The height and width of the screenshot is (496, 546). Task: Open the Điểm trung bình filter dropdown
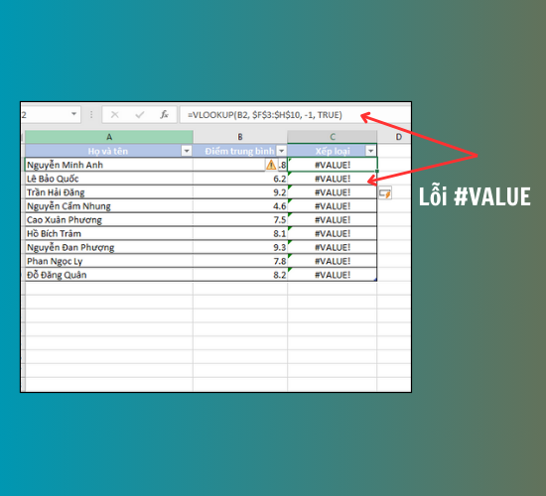tap(281, 151)
